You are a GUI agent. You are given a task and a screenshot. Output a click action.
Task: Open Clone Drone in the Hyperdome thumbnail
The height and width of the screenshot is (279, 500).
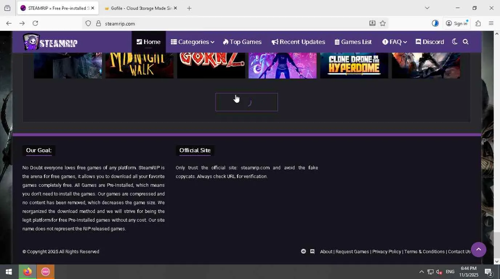point(354,65)
